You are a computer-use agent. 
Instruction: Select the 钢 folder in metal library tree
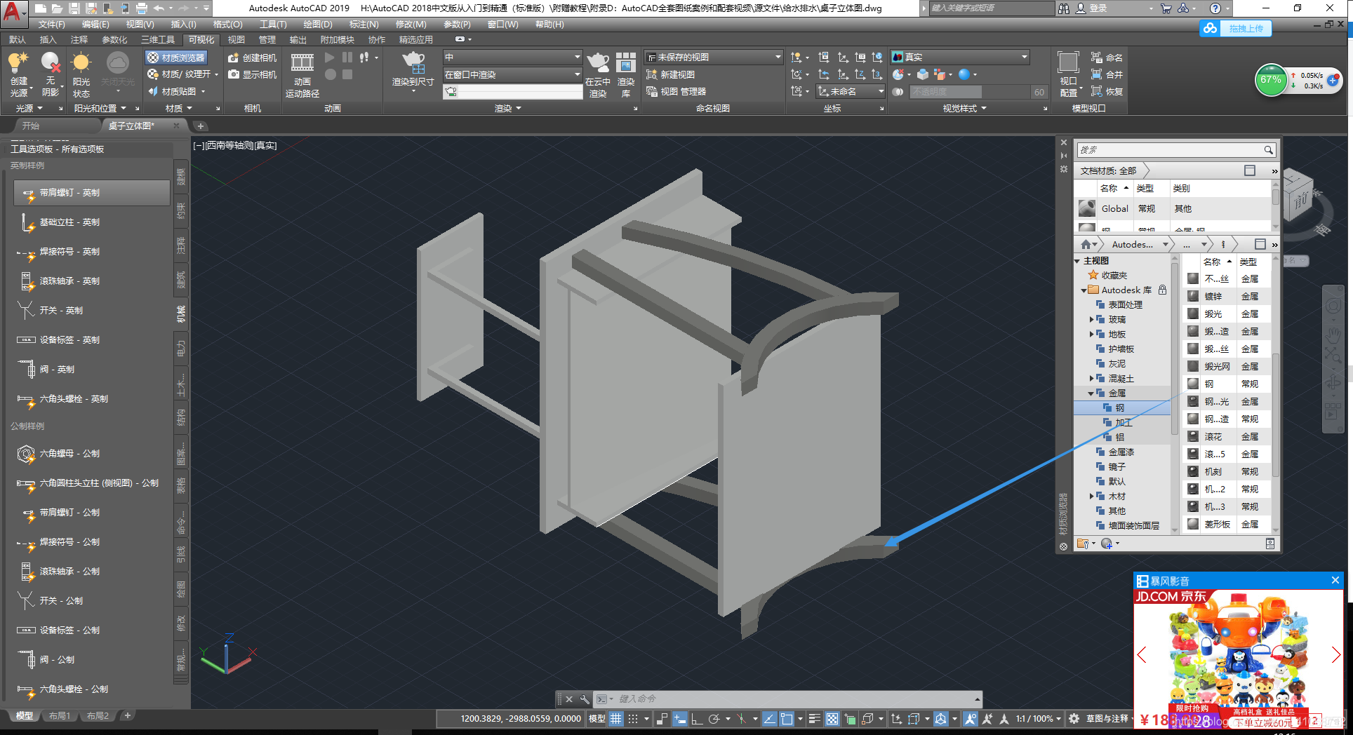[1121, 408]
